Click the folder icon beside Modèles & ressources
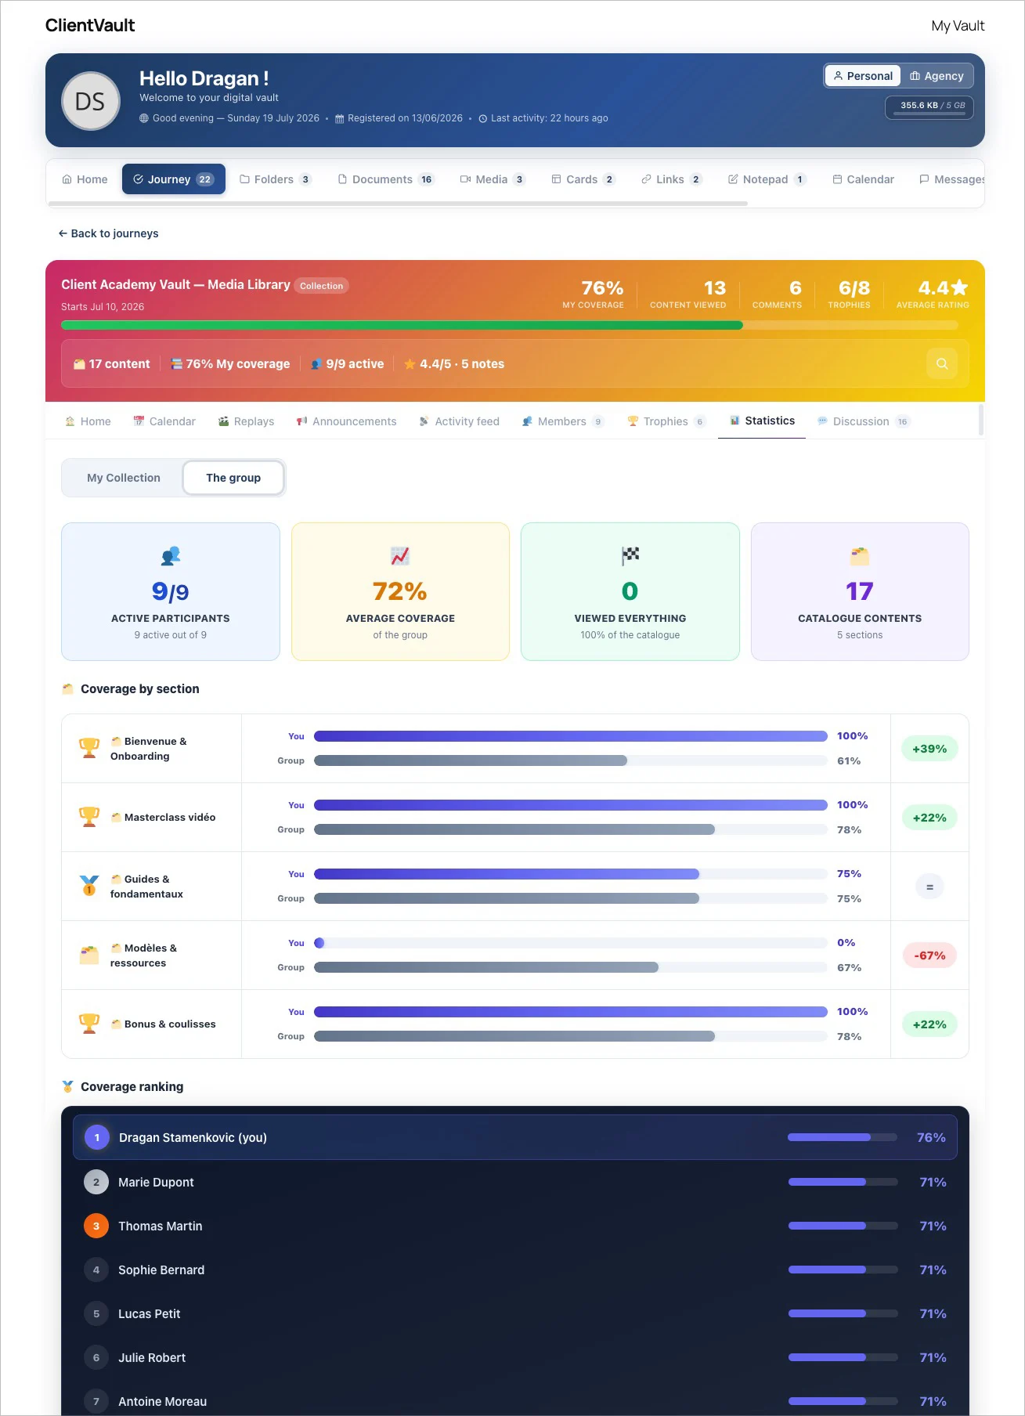Viewport: 1025px width, 1416px height. (x=89, y=955)
